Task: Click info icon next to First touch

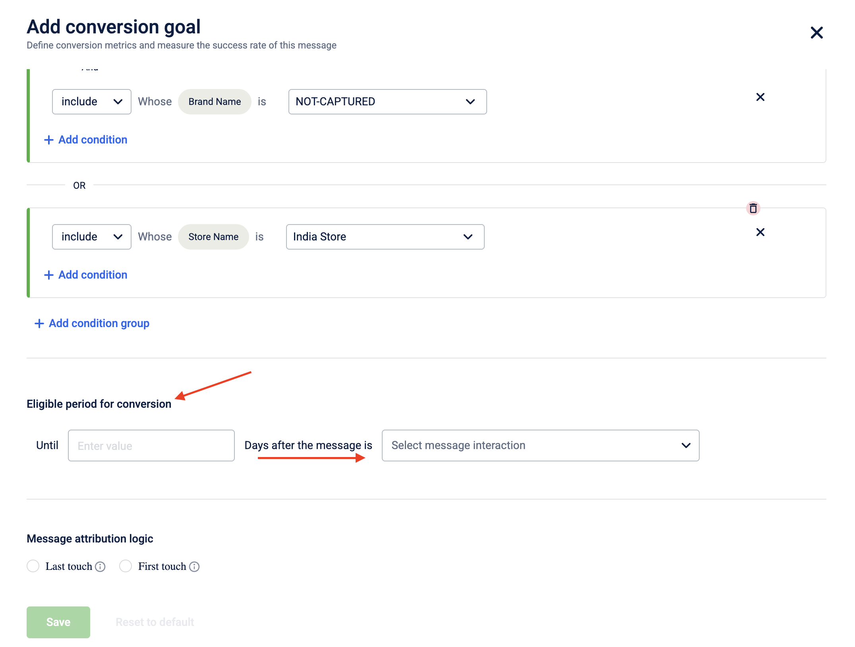Action: (x=194, y=567)
